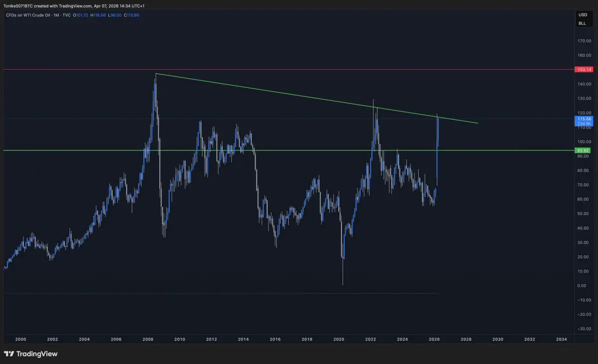This screenshot has height=364, width=598.
Task: Click the 2028 year label on time axis
Action: click(x=466, y=339)
